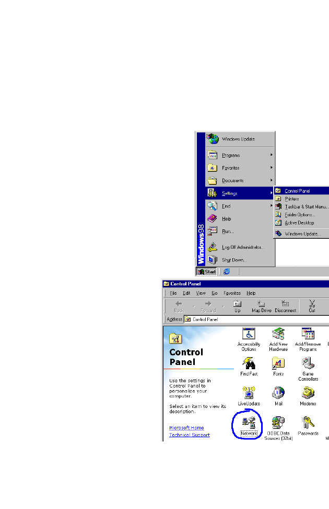Open the Help menu in Control Panel
Viewport: 329px width, 509px height.
(251, 293)
